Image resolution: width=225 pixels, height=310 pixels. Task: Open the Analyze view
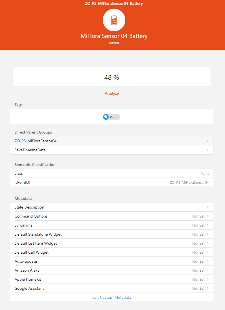(x=112, y=93)
